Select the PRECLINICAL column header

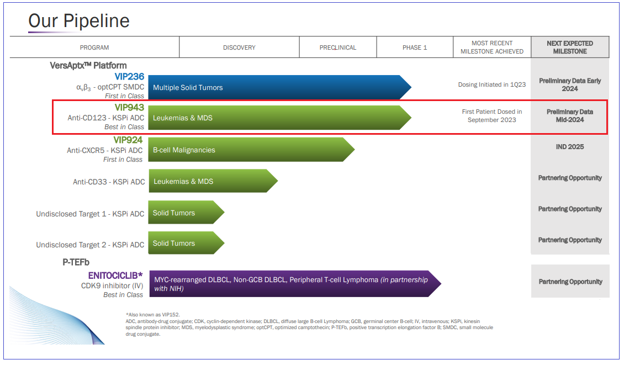[338, 47]
